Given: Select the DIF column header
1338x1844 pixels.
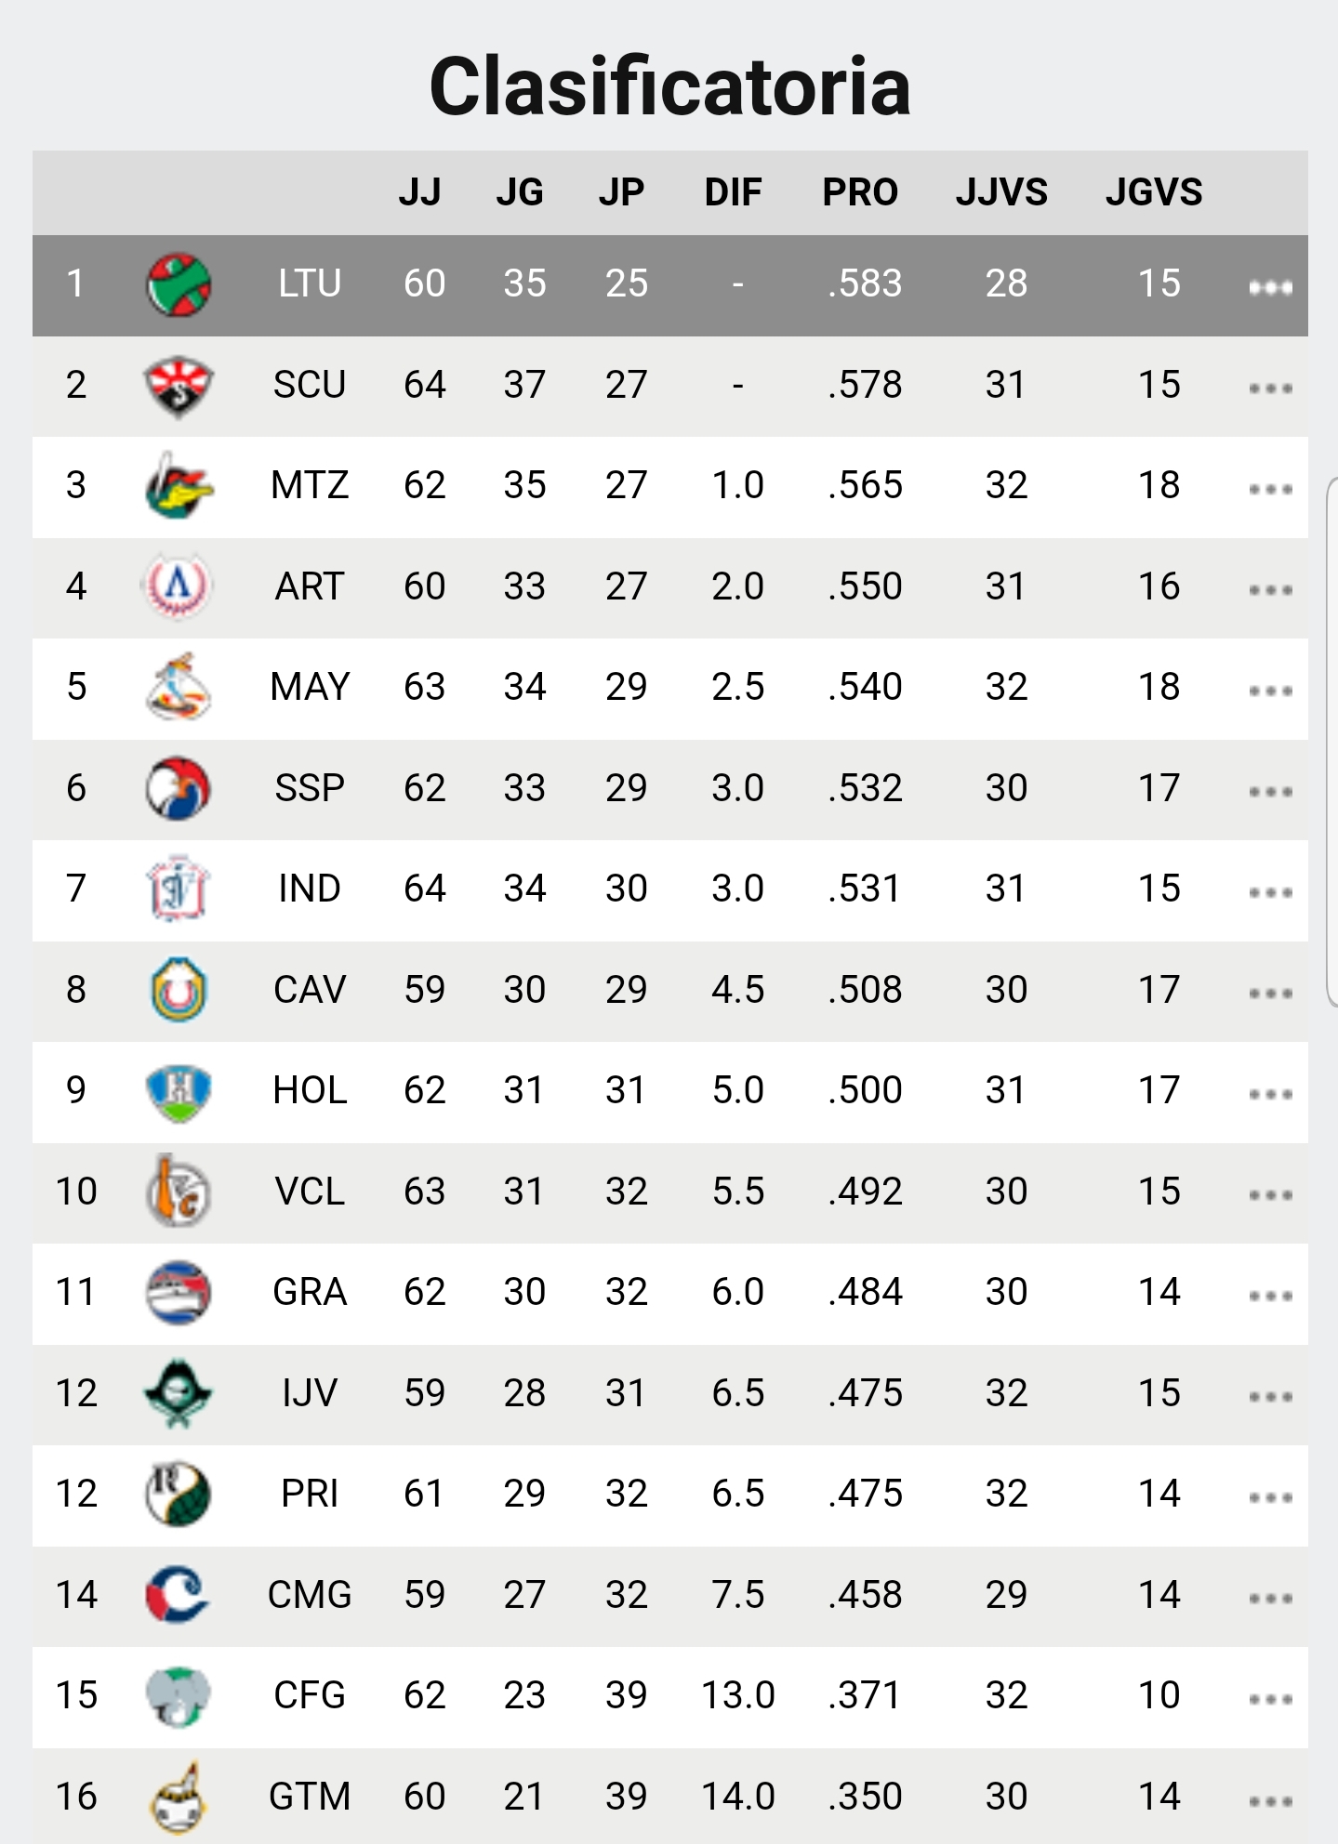Looking at the screenshot, I should [733, 192].
